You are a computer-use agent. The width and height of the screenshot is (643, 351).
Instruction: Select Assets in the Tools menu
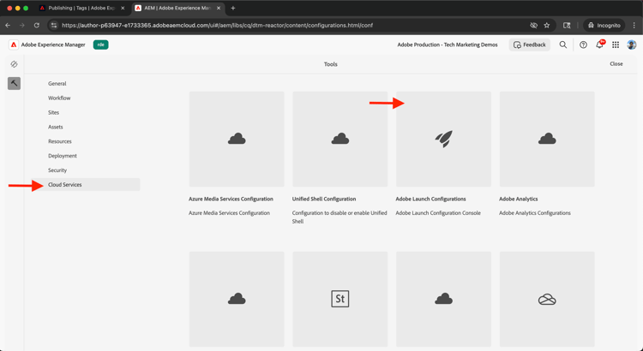56,127
